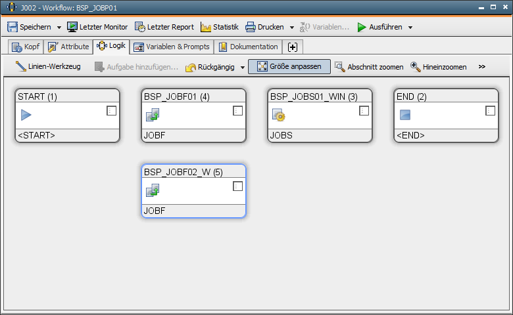Click the Speichern save icon

tap(12, 27)
